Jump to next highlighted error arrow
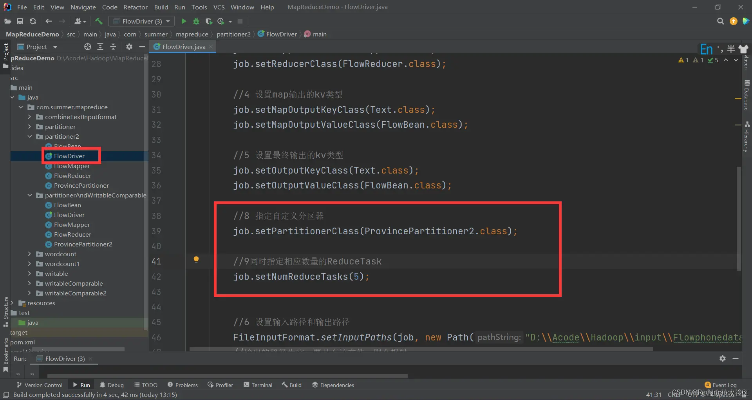Viewport: 752px width, 400px height. [x=736, y=60]
